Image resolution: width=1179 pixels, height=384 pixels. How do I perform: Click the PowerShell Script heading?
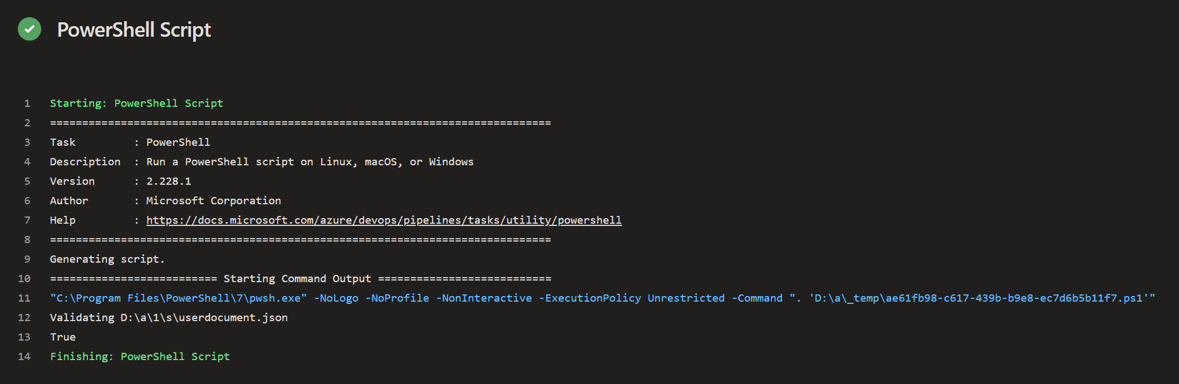(x=134, y=30)
